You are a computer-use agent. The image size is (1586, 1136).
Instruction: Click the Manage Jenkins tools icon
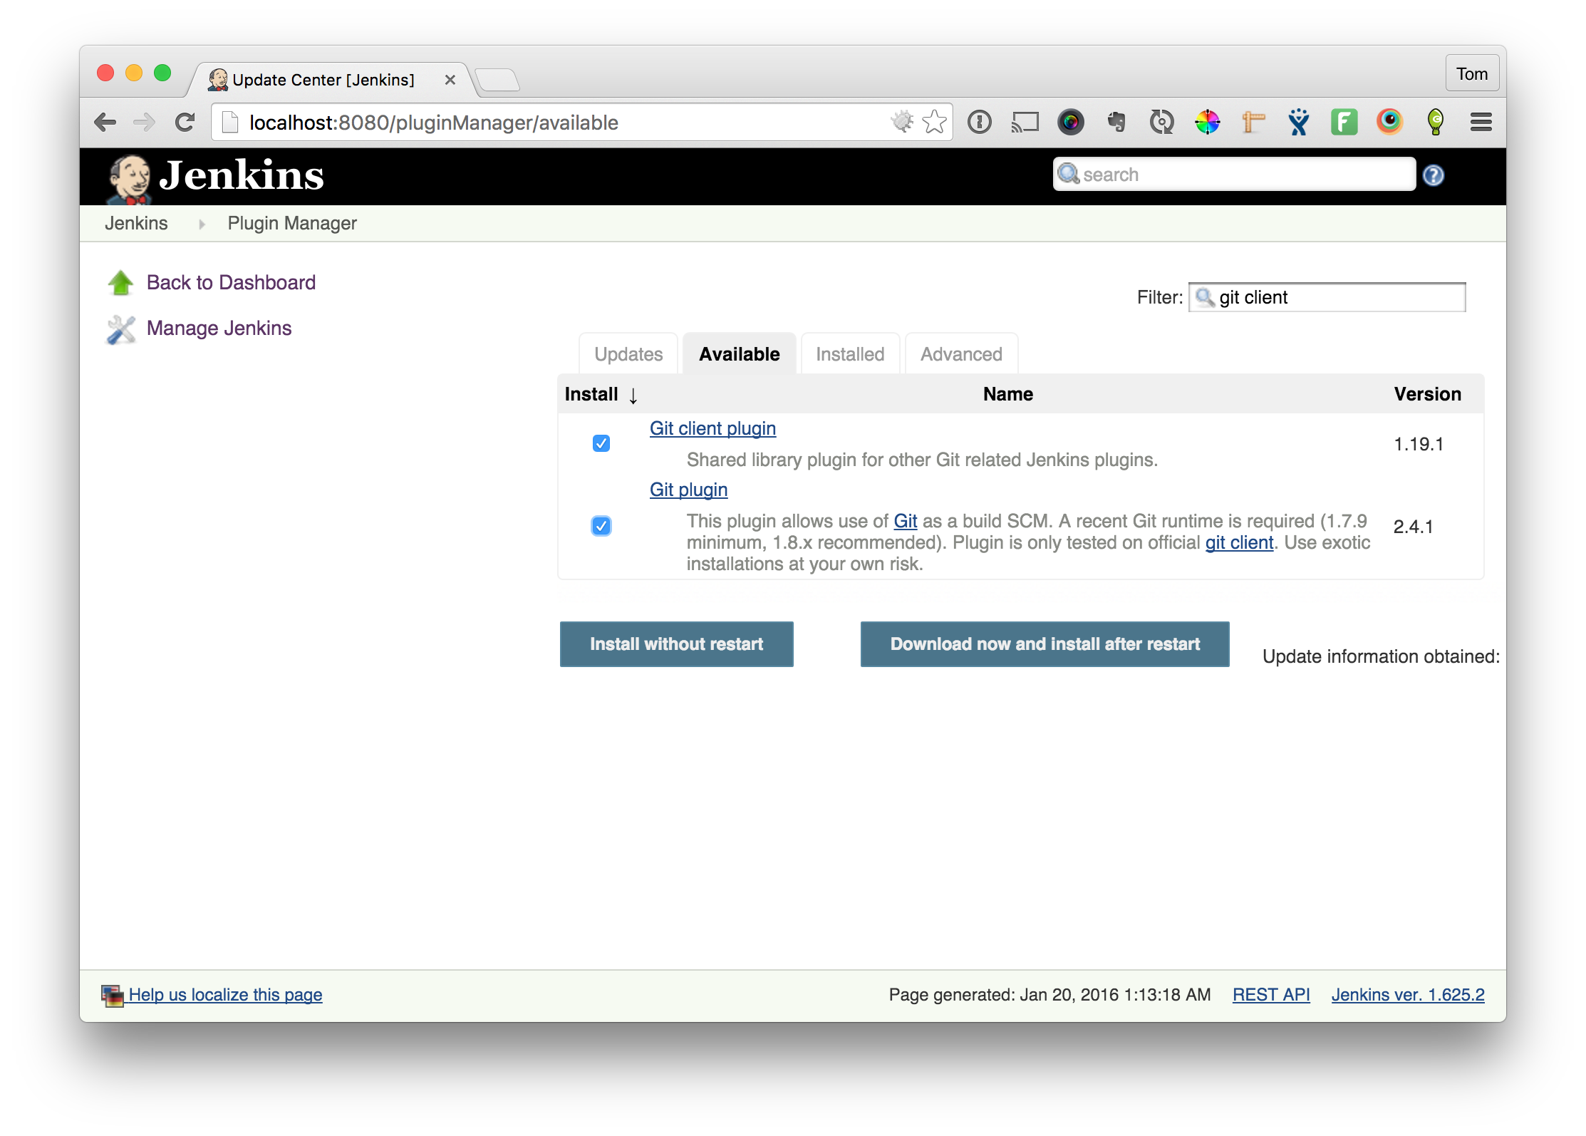pos(120,329)
